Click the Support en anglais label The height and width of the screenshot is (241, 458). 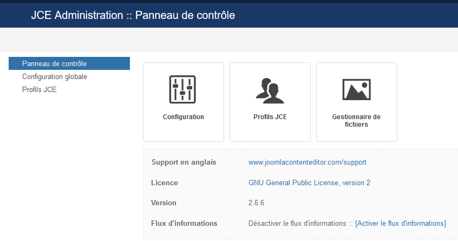[184, 162]
